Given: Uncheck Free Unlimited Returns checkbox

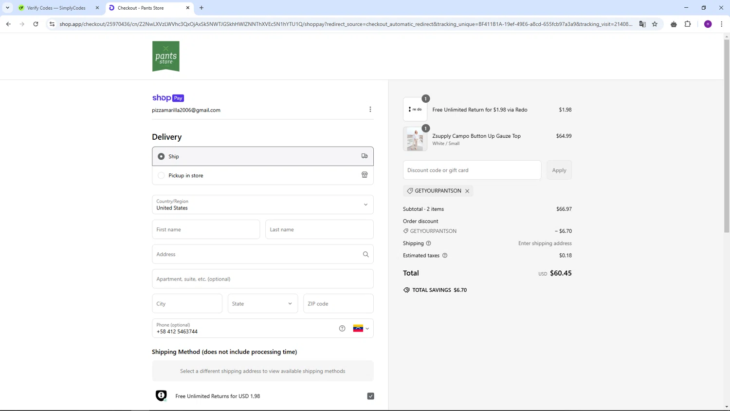Looking at the screenshot, I should (x=370, y=396).
